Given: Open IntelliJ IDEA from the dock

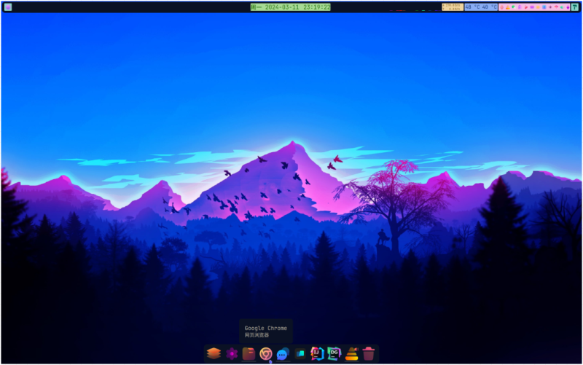Looking at the screenshot, I should pos(317,353).
